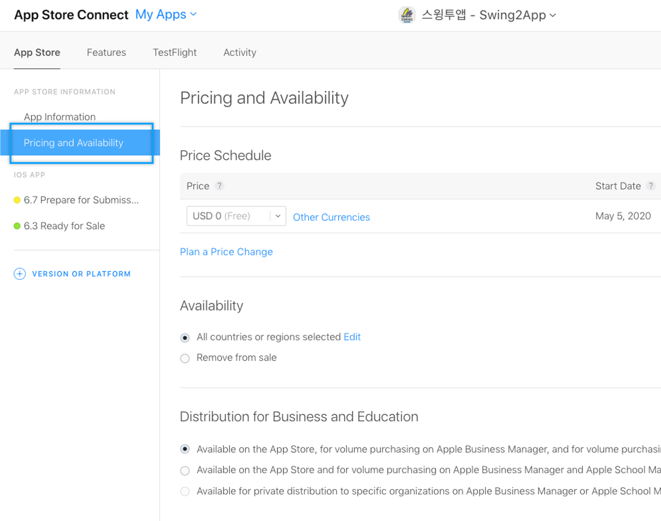661x521 pixels.
Task: Select App Store and volume purchasing second option
Action: pos(185,471)
